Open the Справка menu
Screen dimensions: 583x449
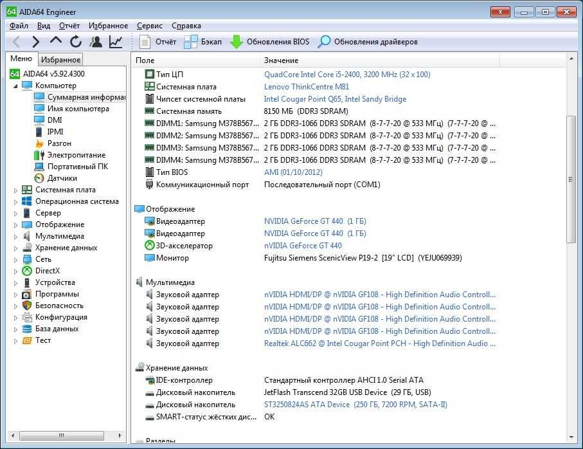[x=186, y=26]
